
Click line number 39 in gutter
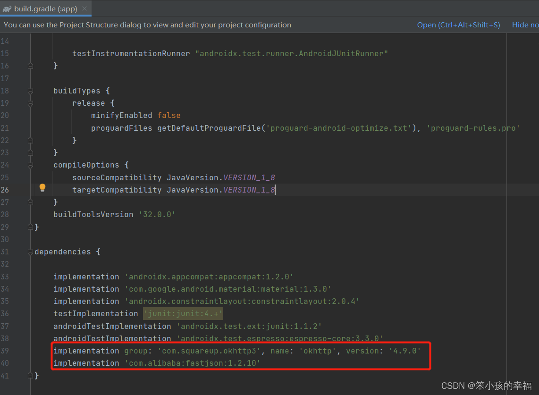pos(5,351)
